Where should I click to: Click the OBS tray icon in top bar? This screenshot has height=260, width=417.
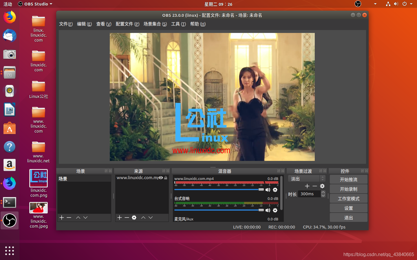click(358, 4)
